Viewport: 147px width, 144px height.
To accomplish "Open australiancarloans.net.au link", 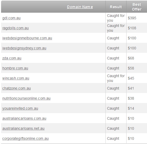I will [x=23, y=129].
